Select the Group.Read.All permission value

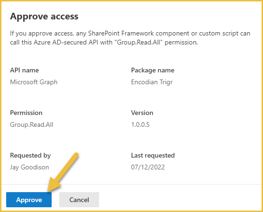(32, 124)
